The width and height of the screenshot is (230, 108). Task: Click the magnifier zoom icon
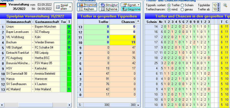tap(225, 5)
